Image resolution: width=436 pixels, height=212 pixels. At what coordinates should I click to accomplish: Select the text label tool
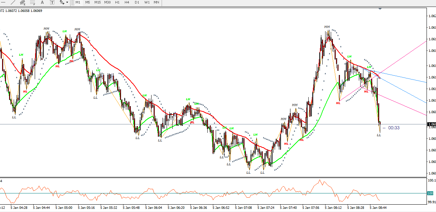pos(52,2)
